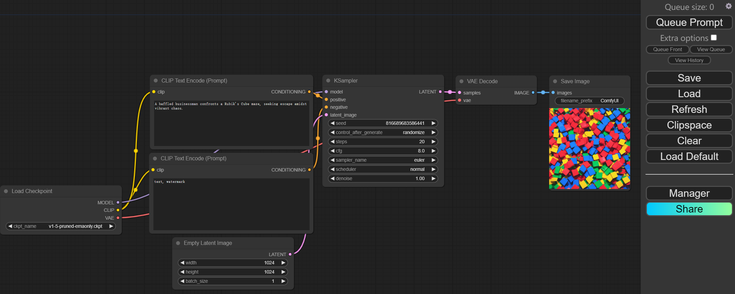
Task: Increase the latent width with the right arrow
Action: click(283, 263)
